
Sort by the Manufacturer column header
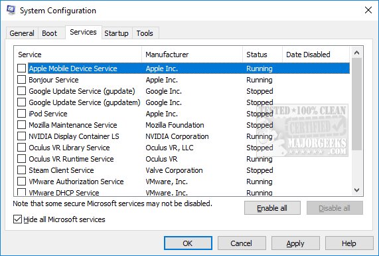[192, 55]
